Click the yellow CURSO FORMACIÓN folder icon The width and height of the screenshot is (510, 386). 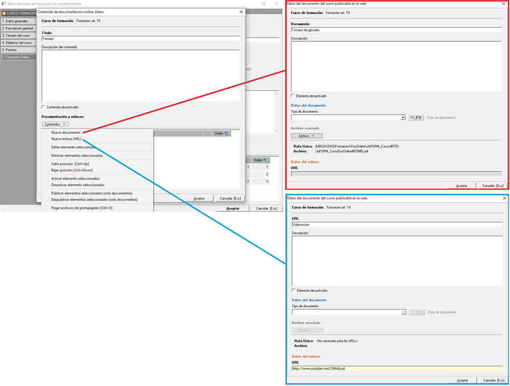coord(4,13)
